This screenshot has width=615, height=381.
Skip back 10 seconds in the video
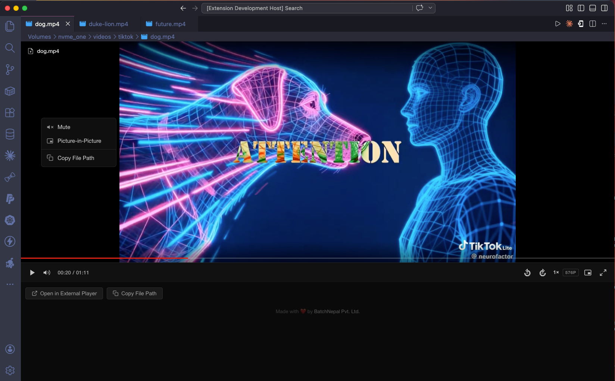tap(527, 273)
